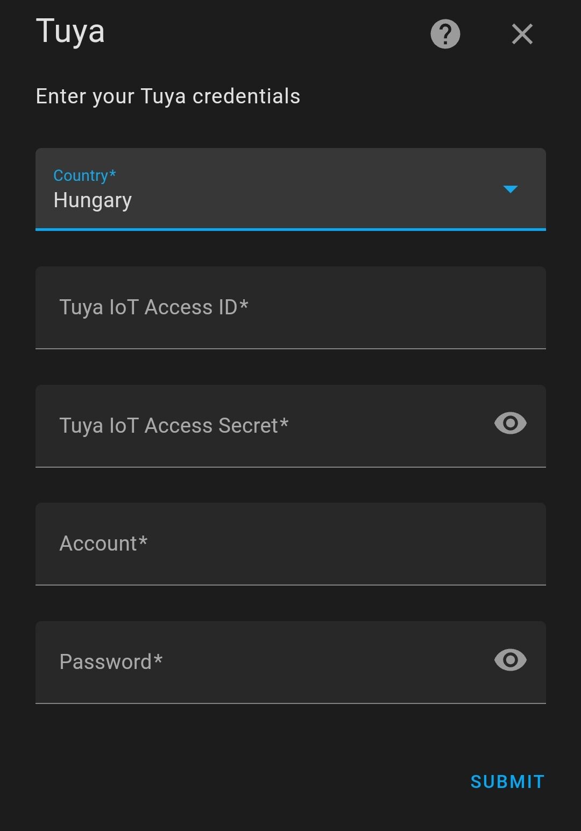Click the blue Country* label
581x831 pixels.
[84, 175]
